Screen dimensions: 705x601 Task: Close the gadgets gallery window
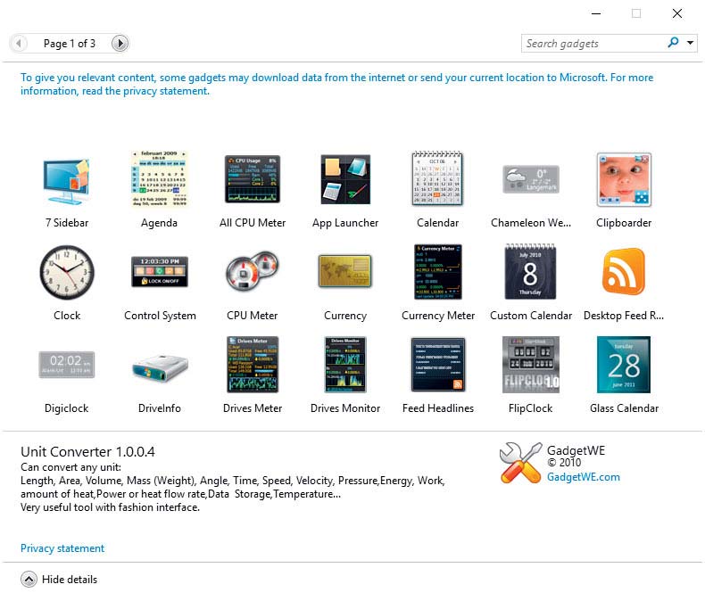click(x=677, y=13)
